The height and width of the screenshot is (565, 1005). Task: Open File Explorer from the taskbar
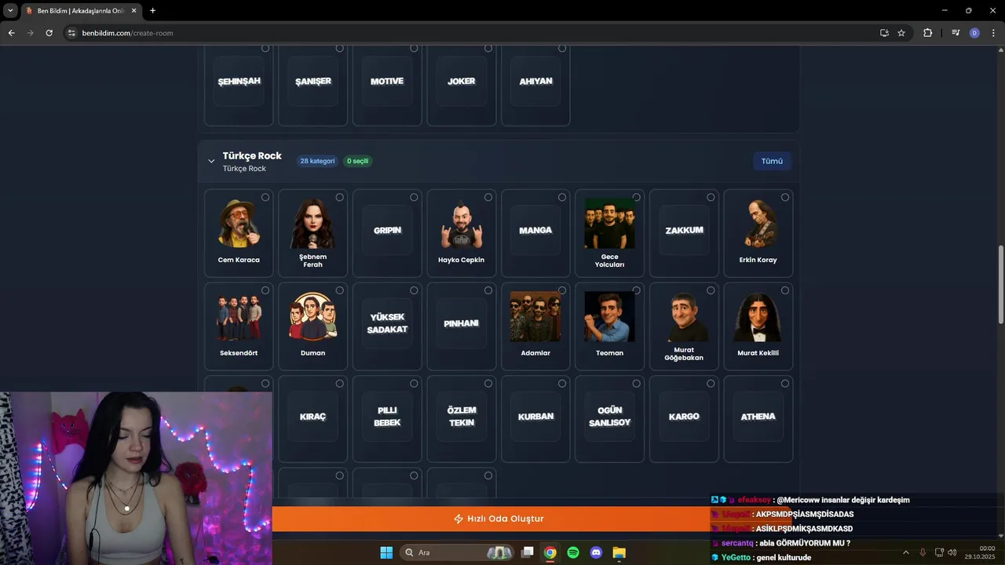(619, 552)
